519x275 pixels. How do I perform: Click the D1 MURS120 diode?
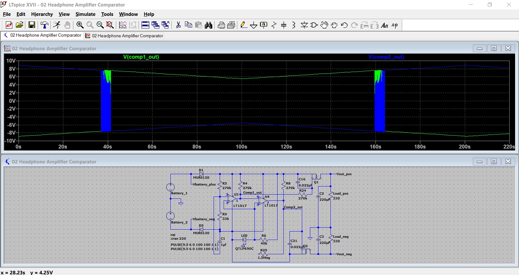click(x=201, y=174)
